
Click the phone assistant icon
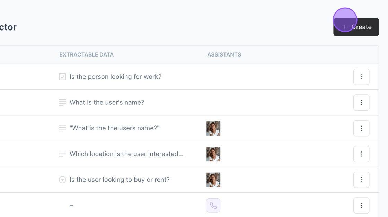(213, 206)
